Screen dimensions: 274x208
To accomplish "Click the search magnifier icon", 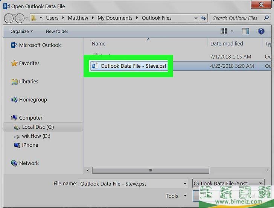I will [x=266, y=18].
